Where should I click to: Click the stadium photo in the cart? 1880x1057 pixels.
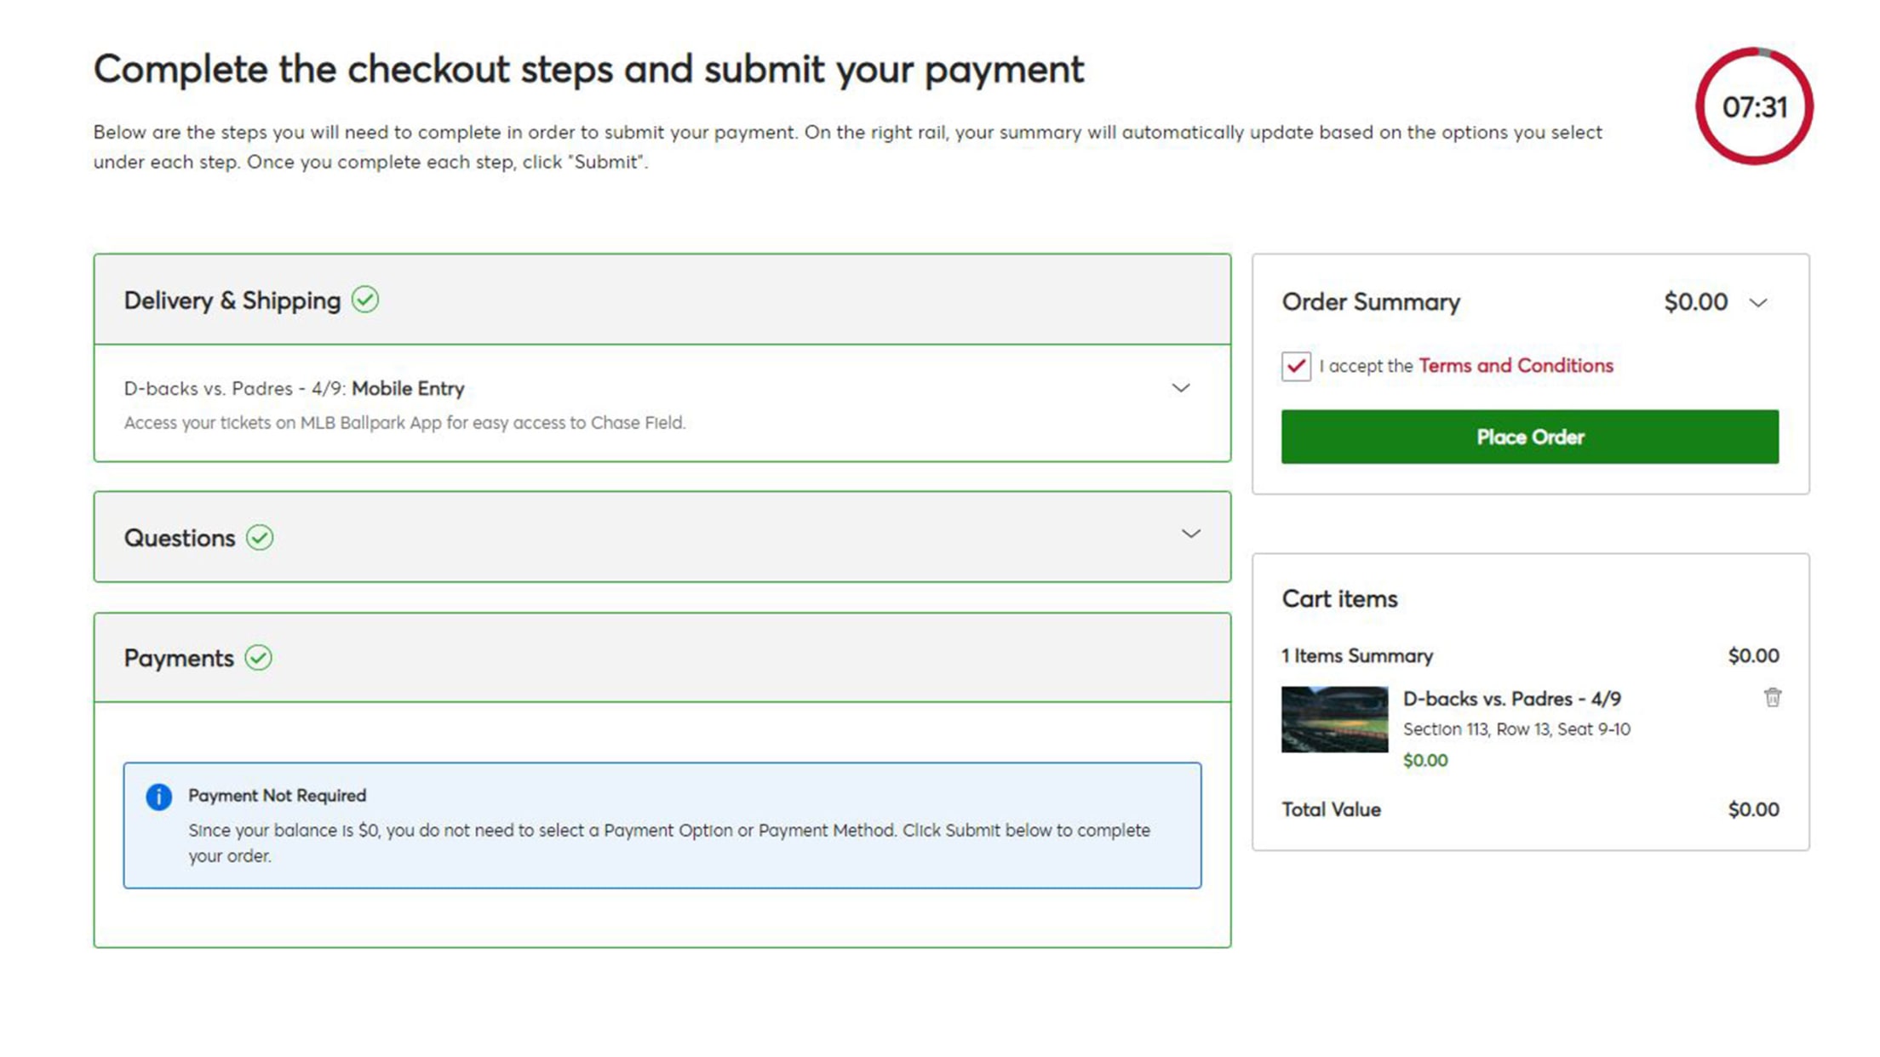(x=1333, y=719)
